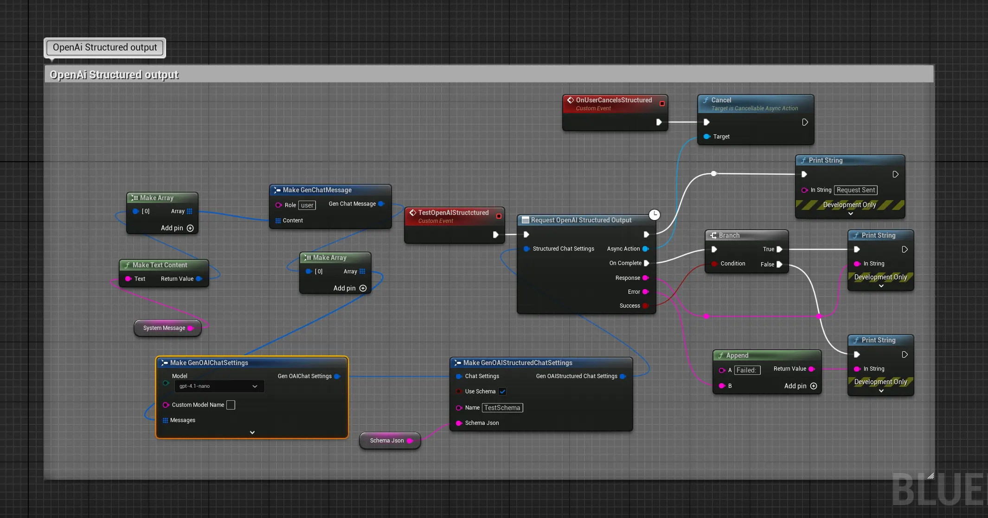Click the Error output pin
The width and height of the screenshot is (988, 518).
pyautogui.click(x=645, y=292)
